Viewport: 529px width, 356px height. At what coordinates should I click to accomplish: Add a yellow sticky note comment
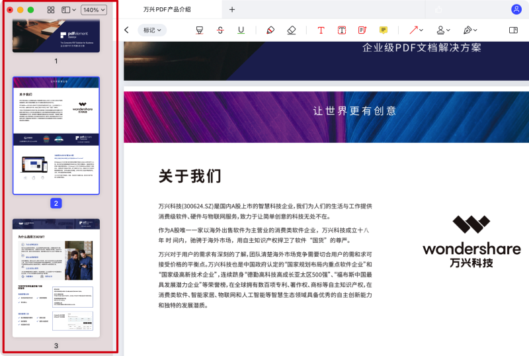384,30
